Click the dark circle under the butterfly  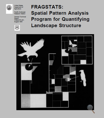click(x=68, y=51)
